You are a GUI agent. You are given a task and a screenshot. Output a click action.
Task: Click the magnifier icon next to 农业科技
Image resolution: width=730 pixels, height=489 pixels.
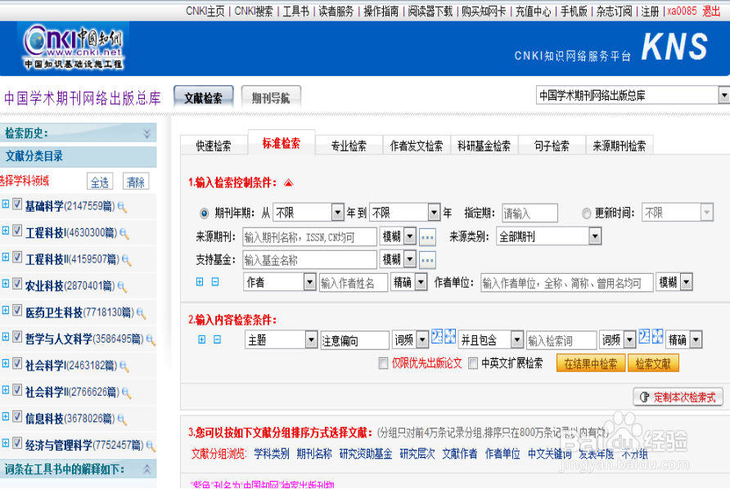tap(123, 286)
